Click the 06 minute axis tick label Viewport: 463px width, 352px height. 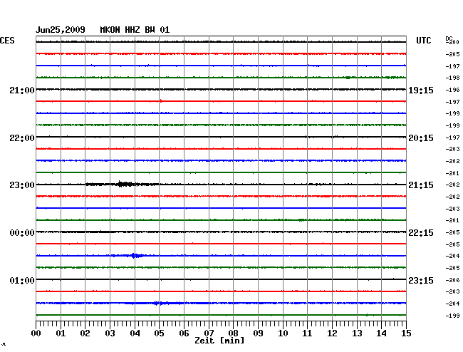click(184, 333)
